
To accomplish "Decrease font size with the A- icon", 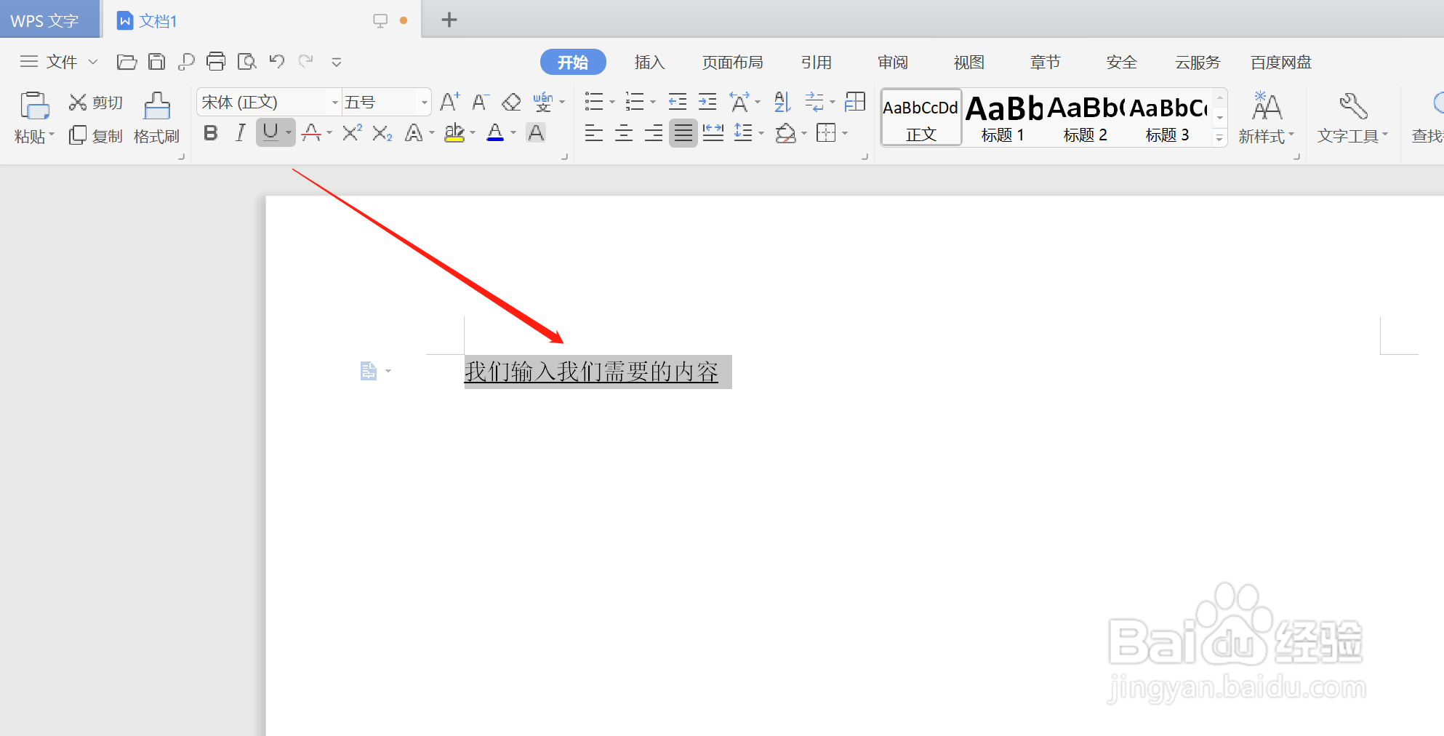I will 480,102.
